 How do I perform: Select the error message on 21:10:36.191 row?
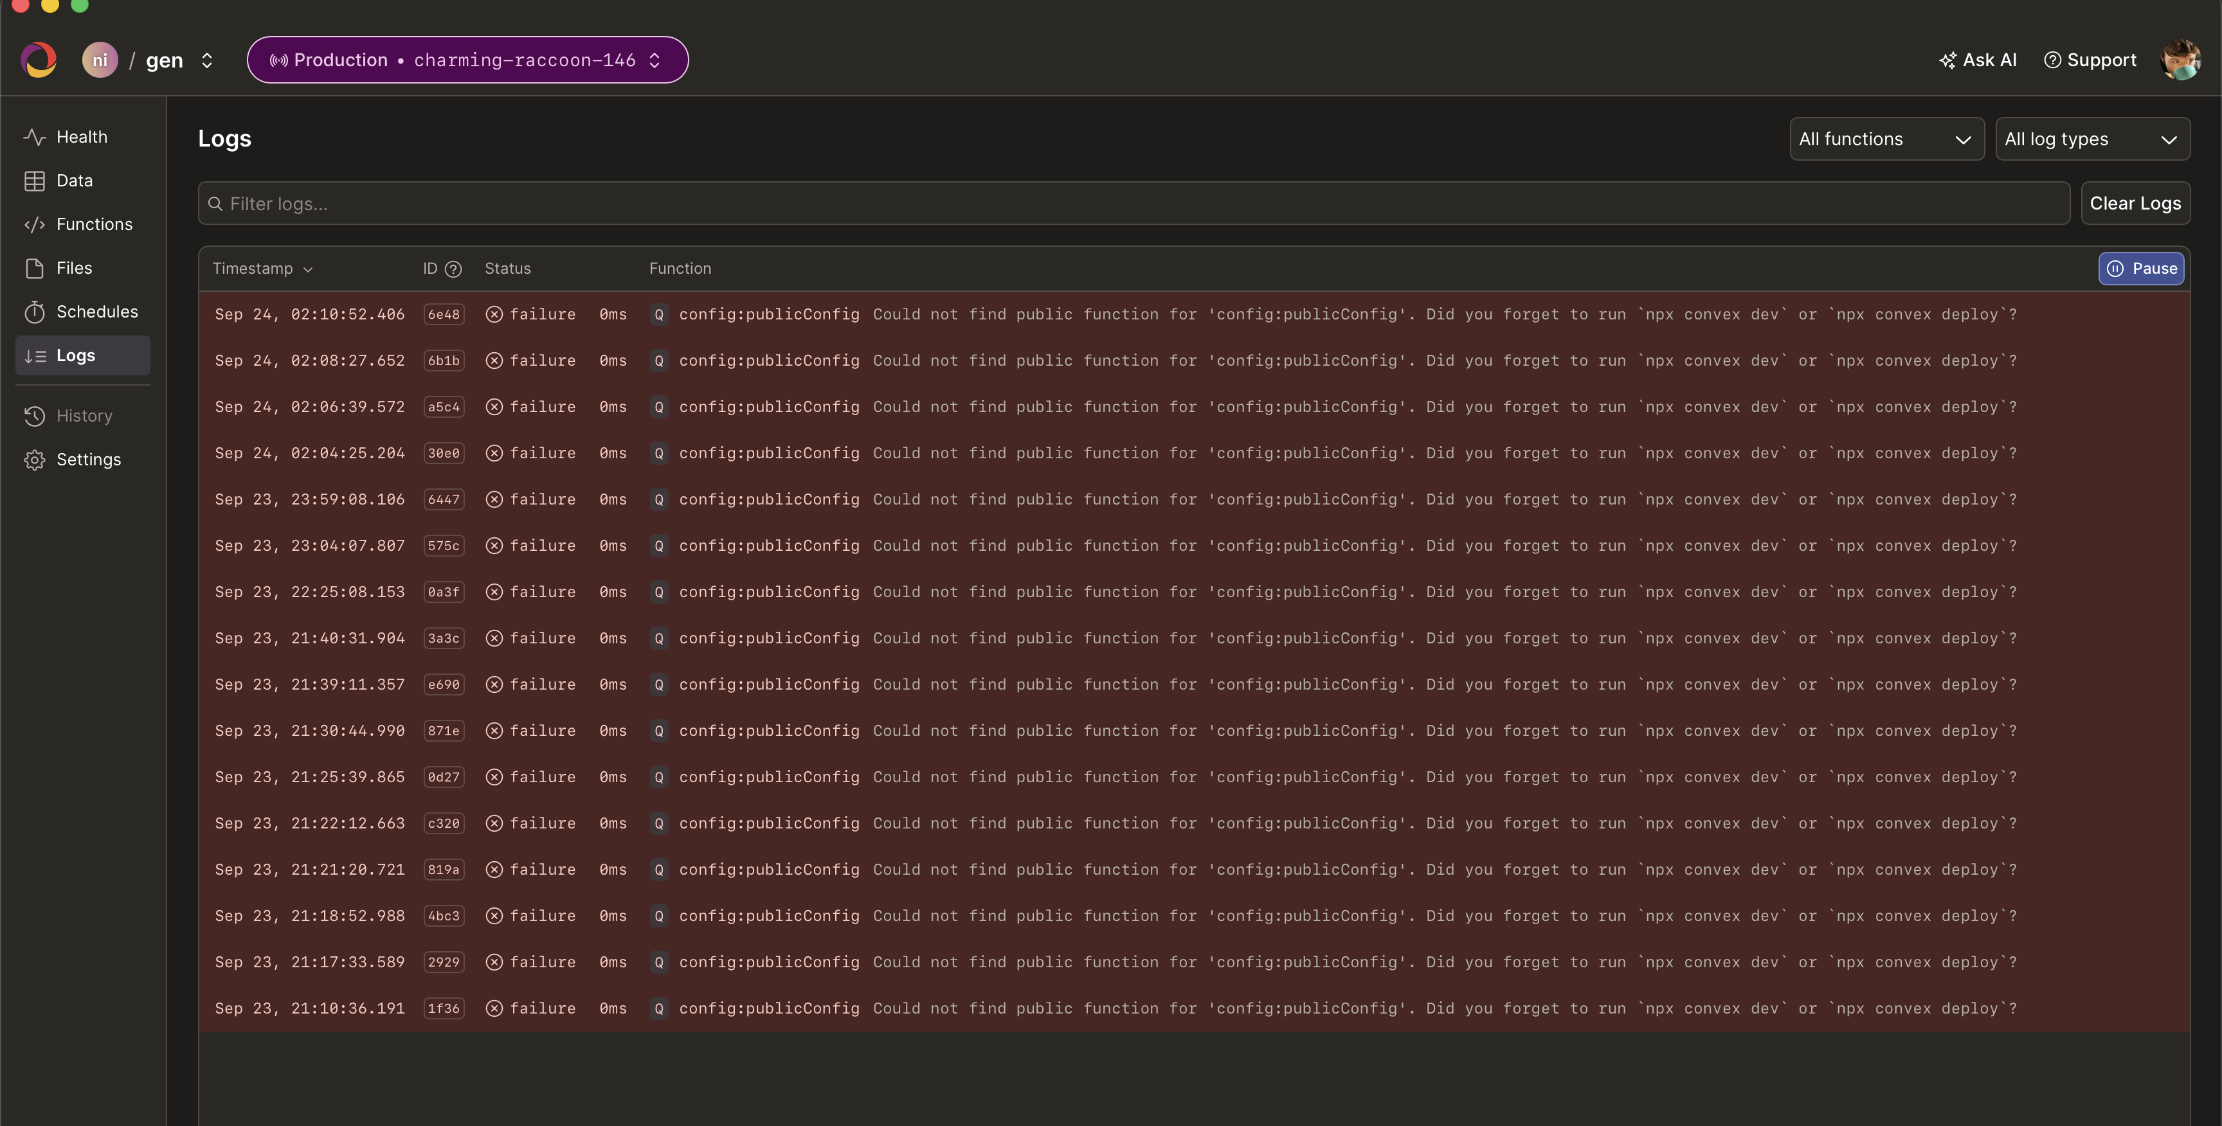click(1445, 1008)
